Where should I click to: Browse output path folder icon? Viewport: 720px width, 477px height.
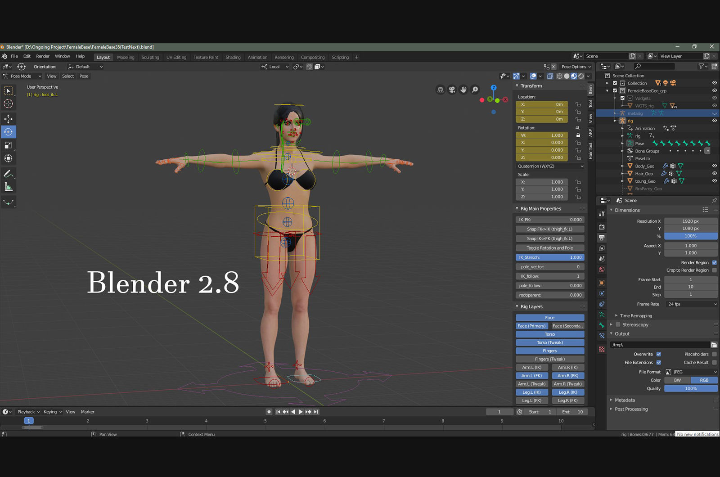click(x=714, y=345)
